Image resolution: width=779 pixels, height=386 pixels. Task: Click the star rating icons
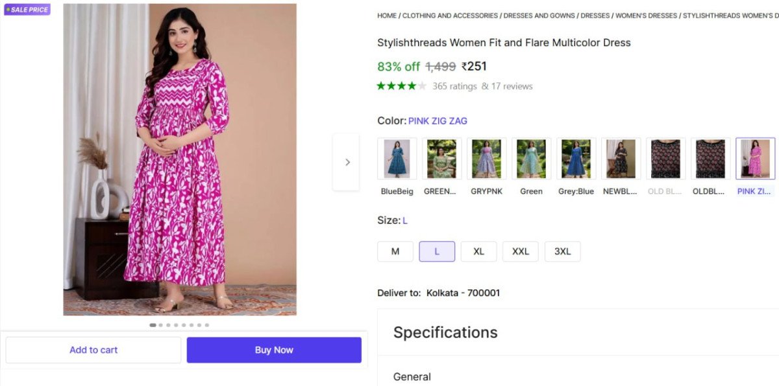[401, 86]
